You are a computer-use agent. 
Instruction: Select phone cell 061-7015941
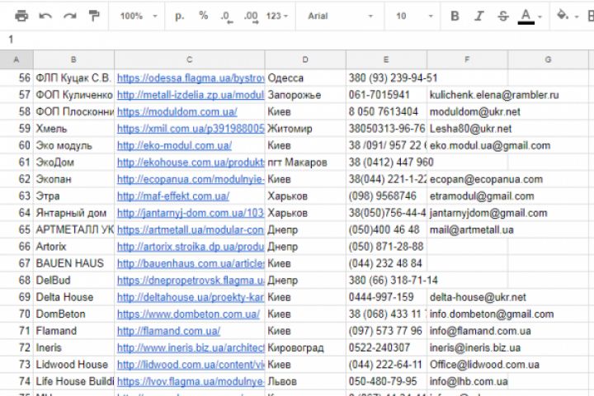click(x=386, y=95)
